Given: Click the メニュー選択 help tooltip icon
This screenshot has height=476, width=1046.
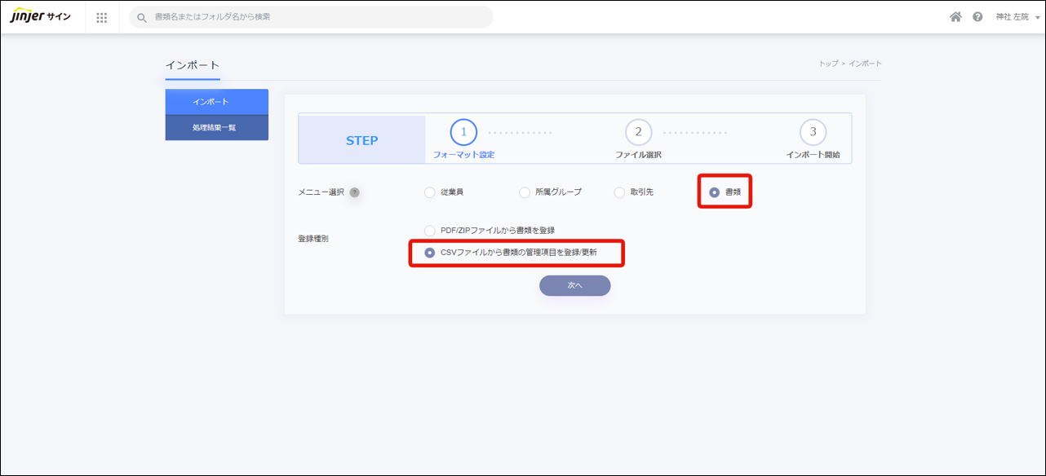Looking at the screenshot, I should coord(354,192).
